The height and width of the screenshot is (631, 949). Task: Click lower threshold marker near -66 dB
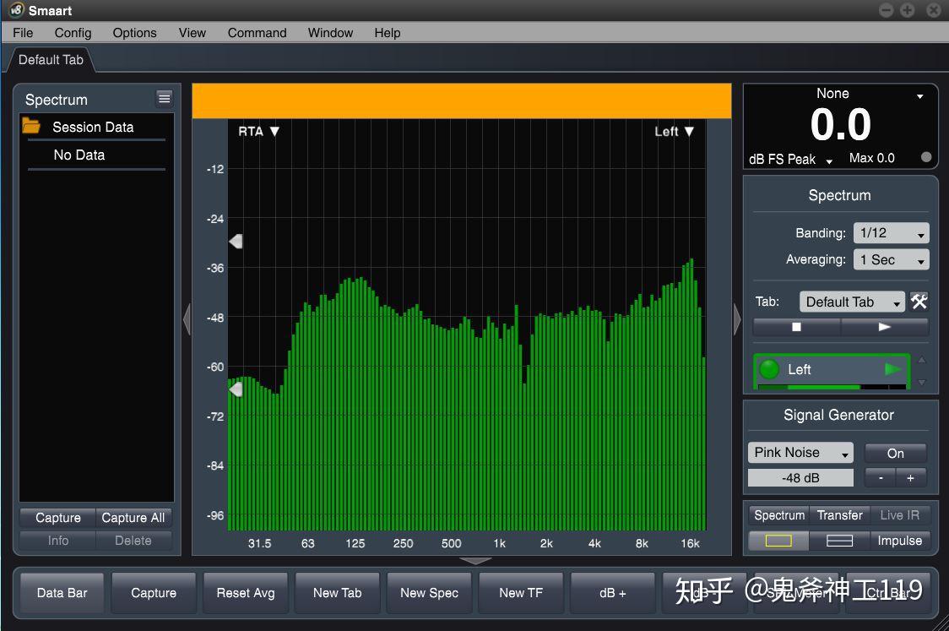(236, 389)
